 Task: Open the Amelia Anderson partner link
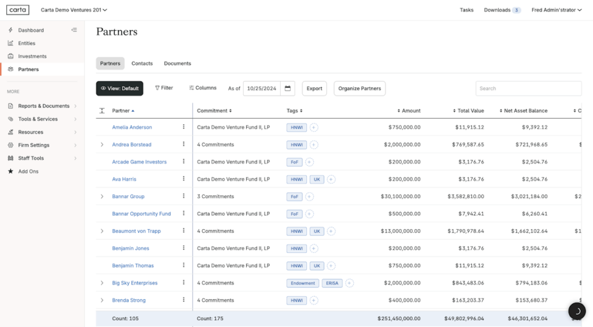tap(132, 127)
